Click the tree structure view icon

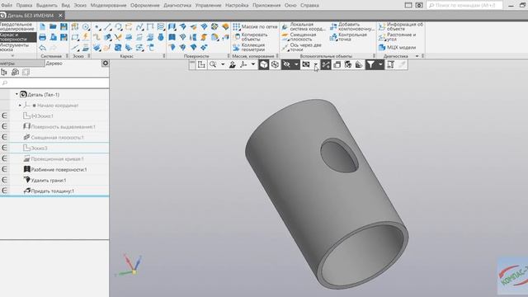4,72
